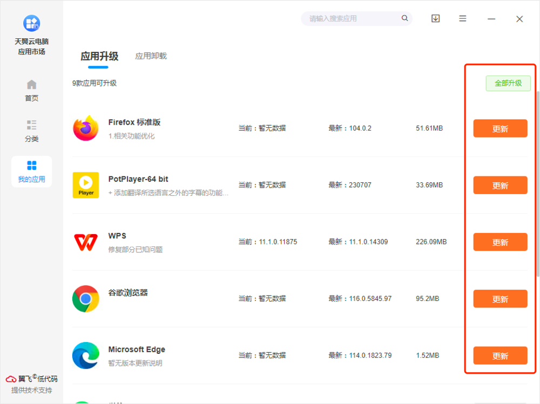The width and height of the screenshot is (540, 404).
Task: Click latest version 11.1.0.14309
Action: coord(368,242)
